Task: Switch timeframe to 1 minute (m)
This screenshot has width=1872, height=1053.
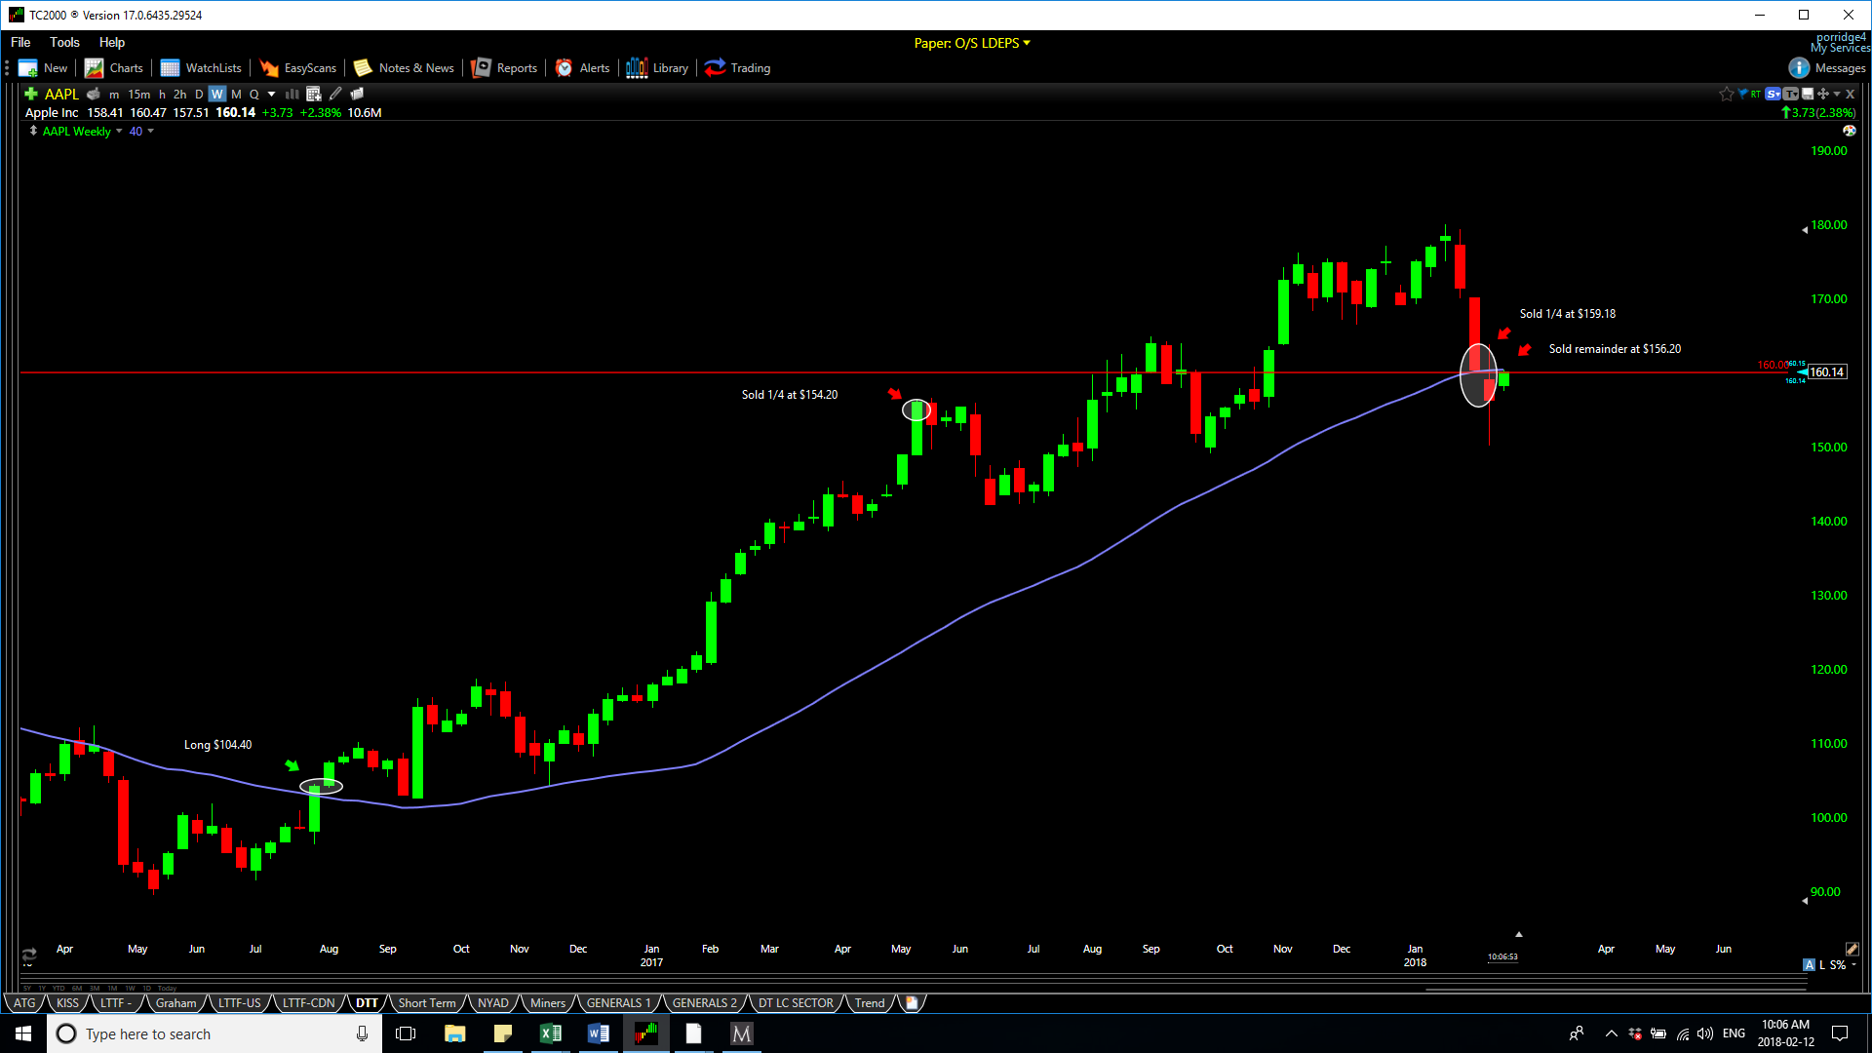Action: click(x=114, y=95)
